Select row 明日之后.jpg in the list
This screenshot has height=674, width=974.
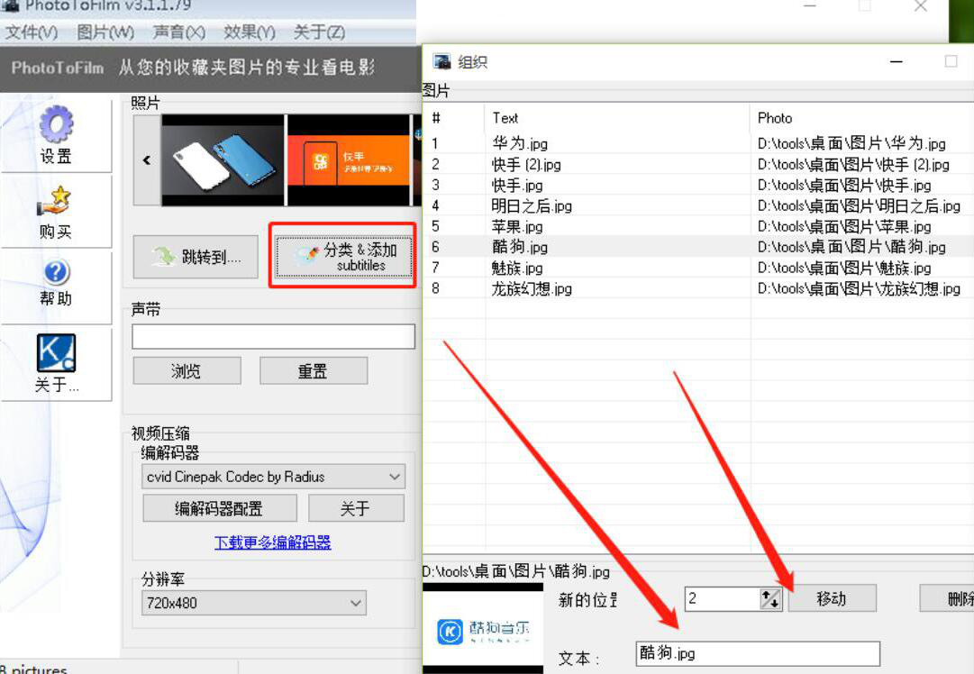click(x=697, y=205)
